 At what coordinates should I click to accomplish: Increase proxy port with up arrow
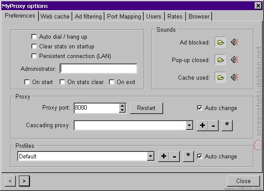click(x=122, y=106)
